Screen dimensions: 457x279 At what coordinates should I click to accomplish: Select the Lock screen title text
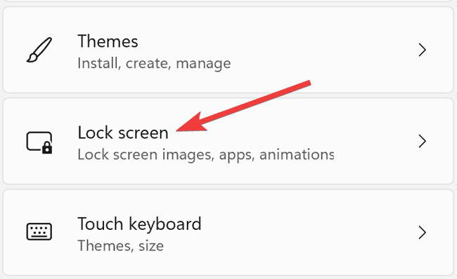point(123,132)
